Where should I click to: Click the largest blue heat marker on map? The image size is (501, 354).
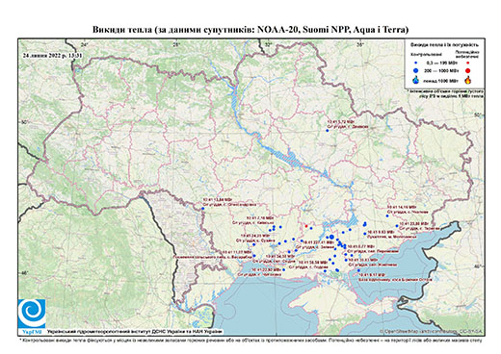pyautogui.click(x=331, y=238)
